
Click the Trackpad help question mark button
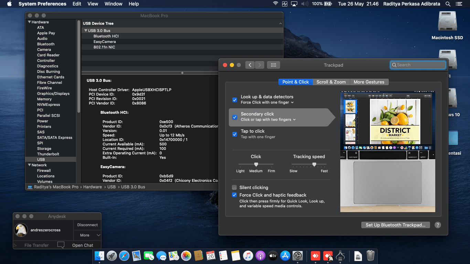point(438,225)
